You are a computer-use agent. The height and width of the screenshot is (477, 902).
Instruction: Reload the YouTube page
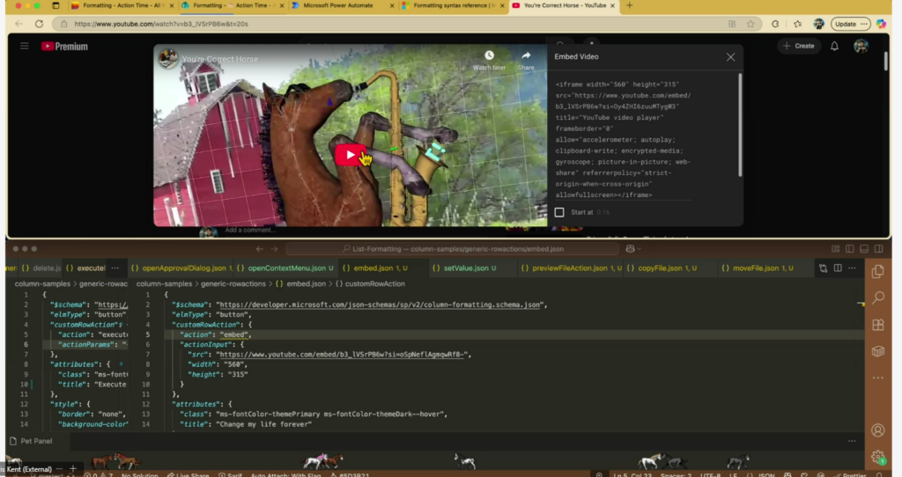pyautogui.click(x=39, y=24)
